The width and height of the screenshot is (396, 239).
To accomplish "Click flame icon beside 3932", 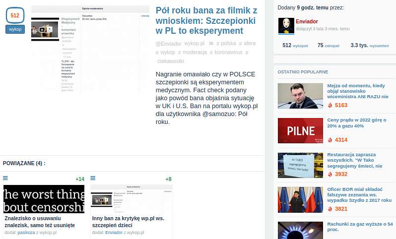I will (x=330, y=174).
